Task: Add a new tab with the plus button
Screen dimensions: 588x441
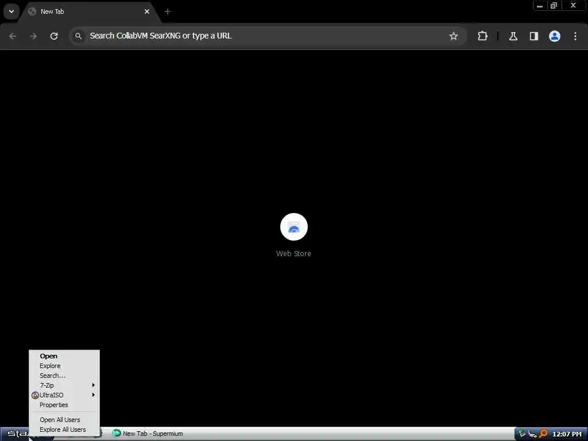Action: pos(168,11)
